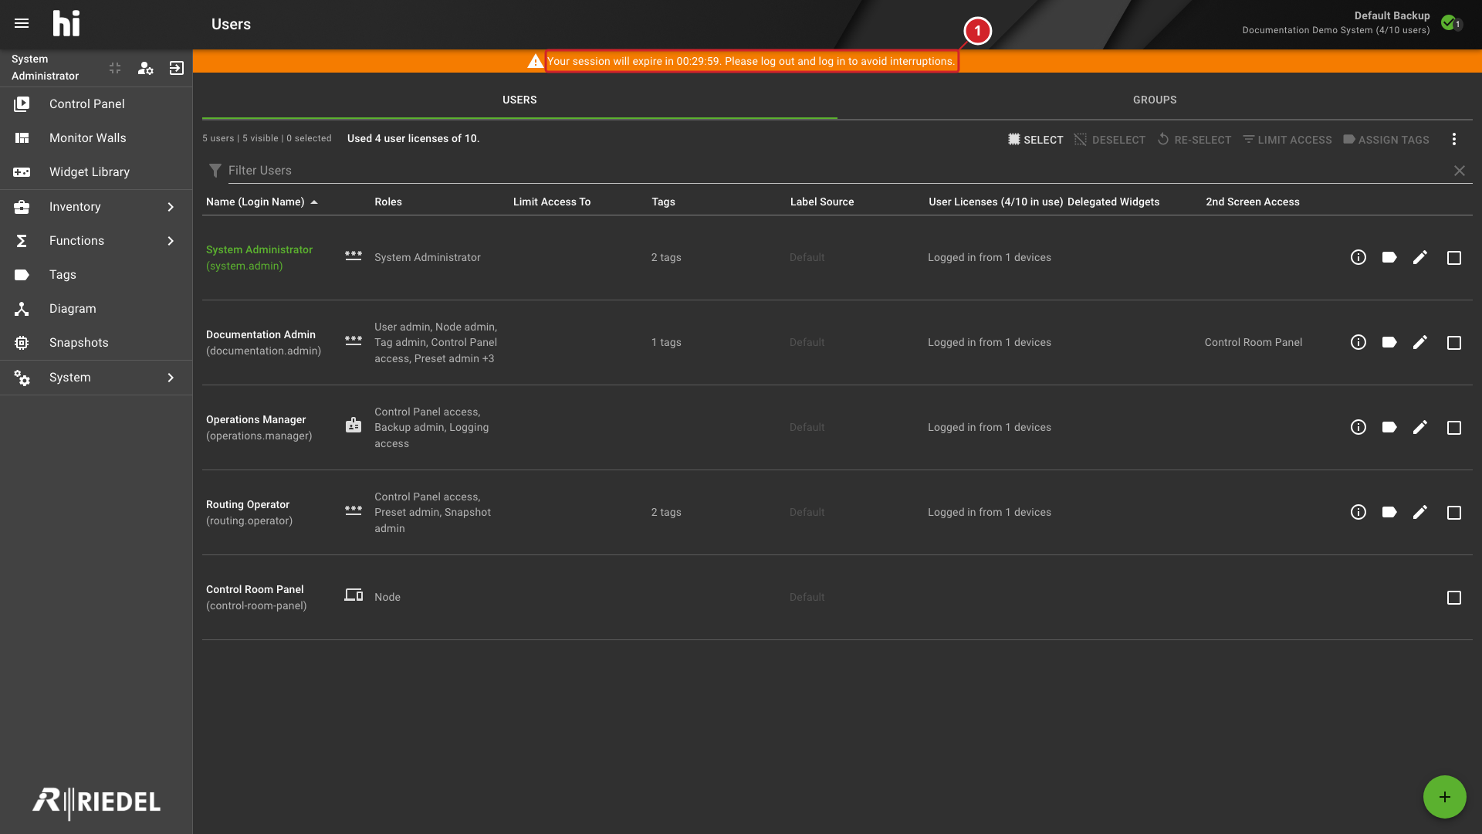Click the ASSIGN TAGS button
Viewport: 1482px width, 834px height.
pyautogui.click(x=1386, y=140)
